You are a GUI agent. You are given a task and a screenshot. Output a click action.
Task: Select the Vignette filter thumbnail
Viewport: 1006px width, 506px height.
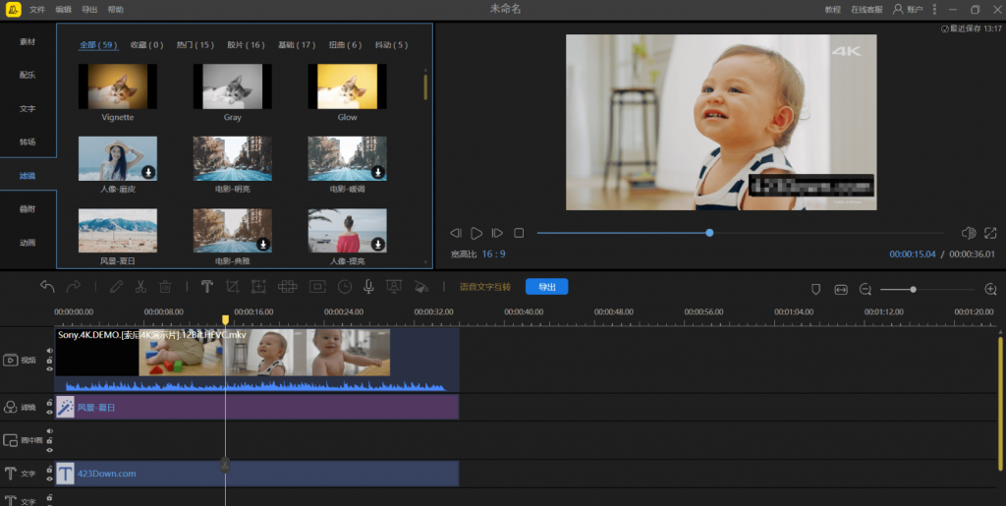coord(118,86)
